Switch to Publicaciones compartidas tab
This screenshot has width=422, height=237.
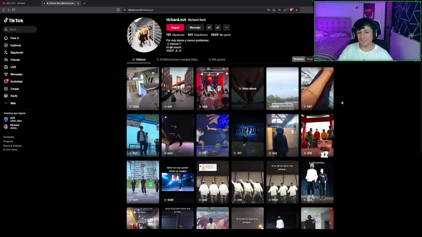[x=177, y=60]
